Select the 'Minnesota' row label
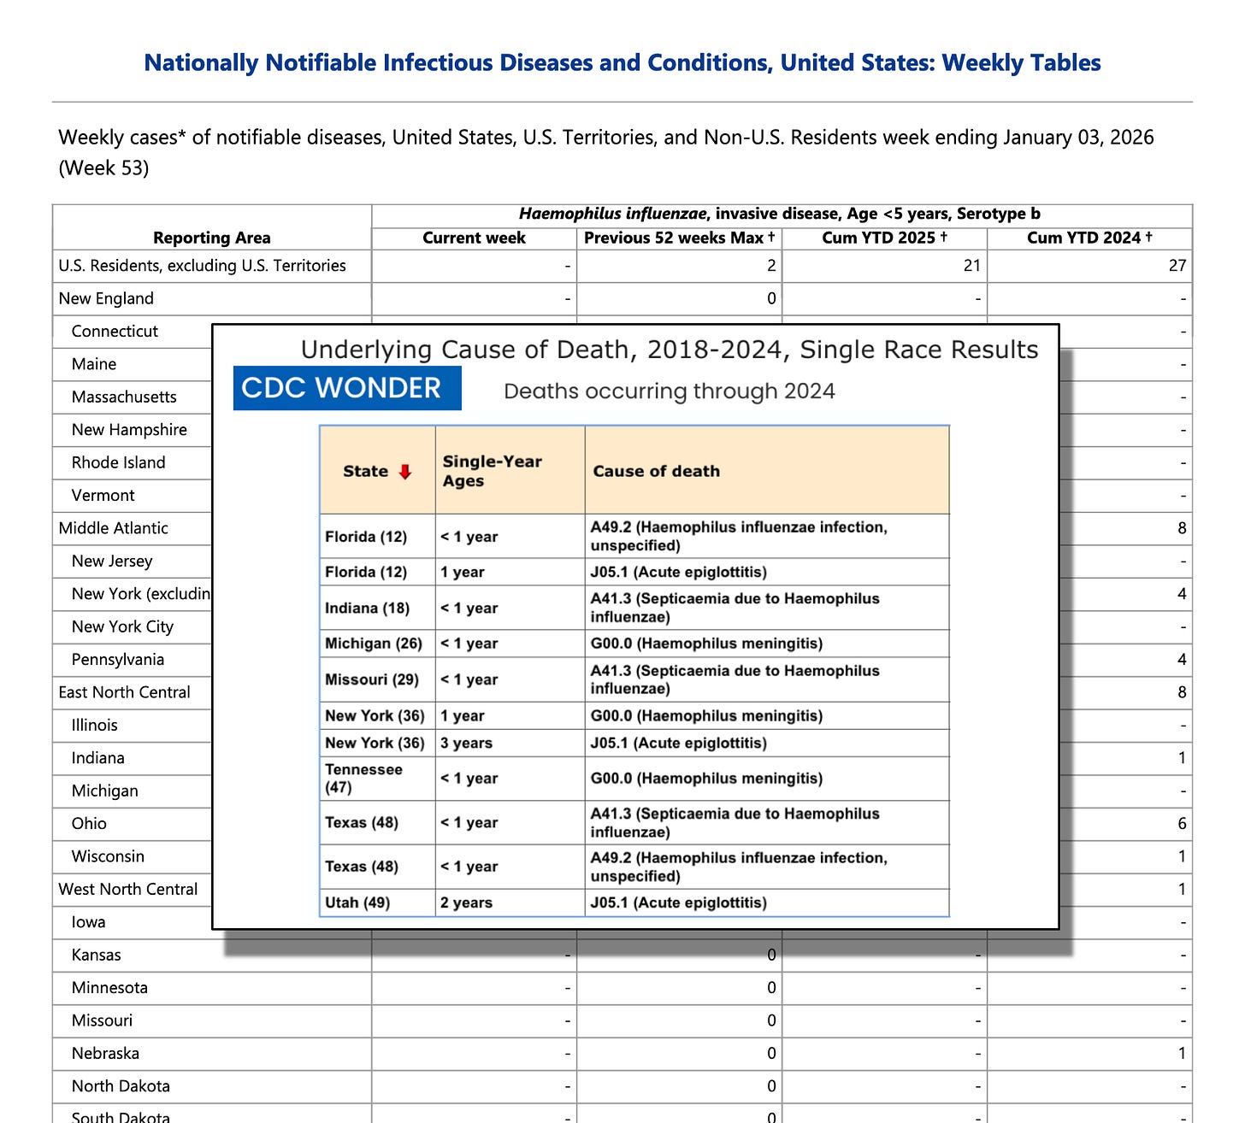Screen dimensions: 1245x1123 pos(109,987)
